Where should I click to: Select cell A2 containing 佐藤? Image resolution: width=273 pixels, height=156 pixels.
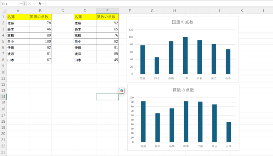pos(18,23)
